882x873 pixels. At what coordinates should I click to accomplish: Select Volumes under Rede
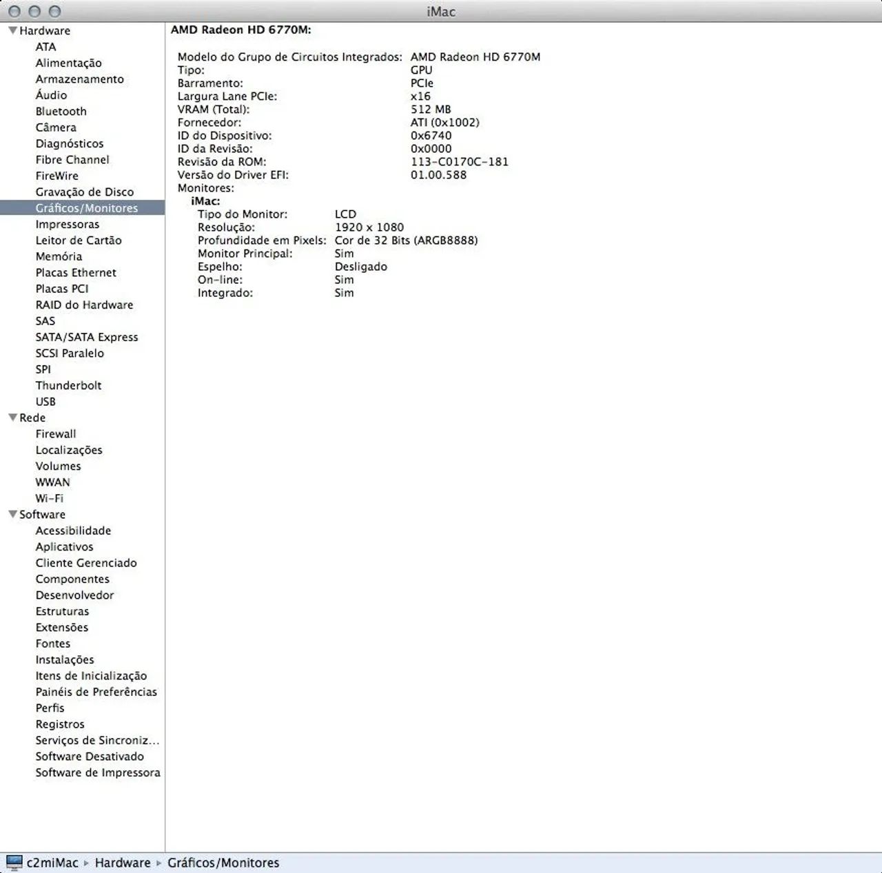(58, 466)
